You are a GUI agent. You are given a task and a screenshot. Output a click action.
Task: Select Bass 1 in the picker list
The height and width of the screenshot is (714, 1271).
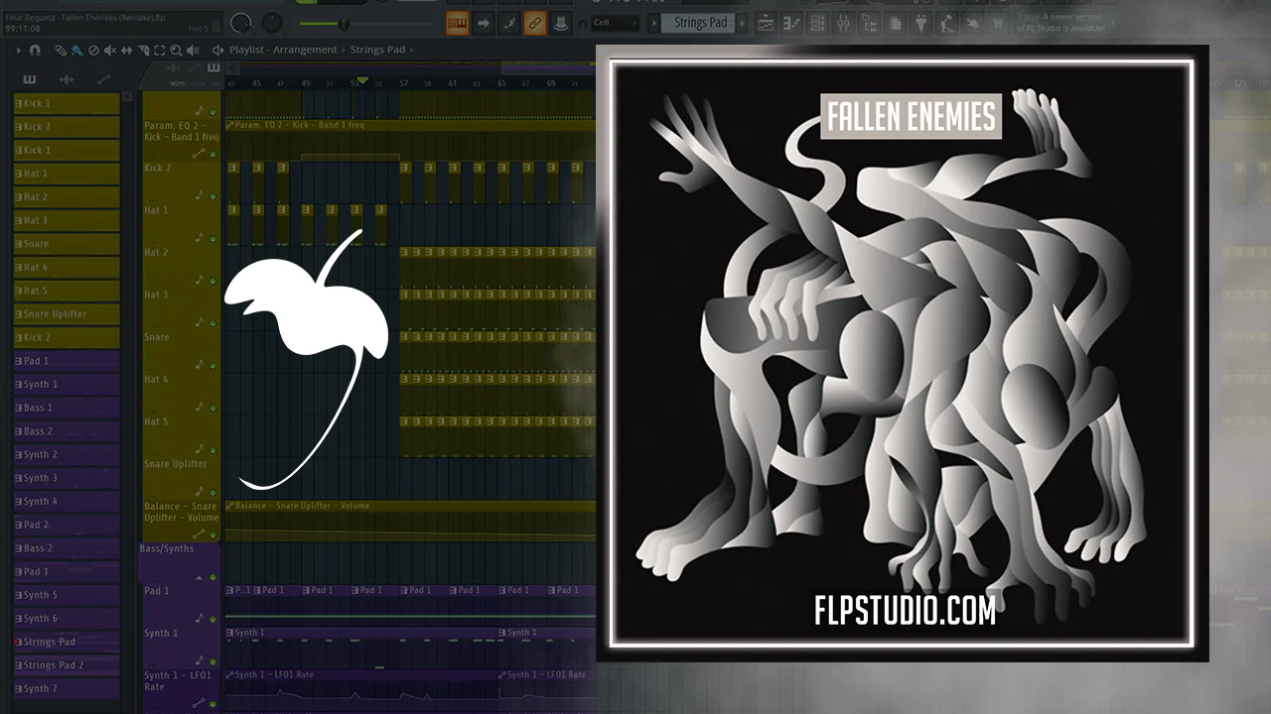pyautogui.click(x=67, y=408)
